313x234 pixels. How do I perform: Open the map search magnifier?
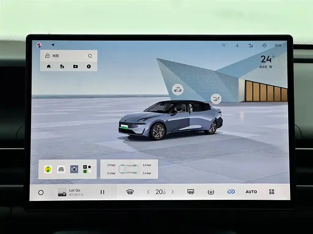[x=90, y=56]
